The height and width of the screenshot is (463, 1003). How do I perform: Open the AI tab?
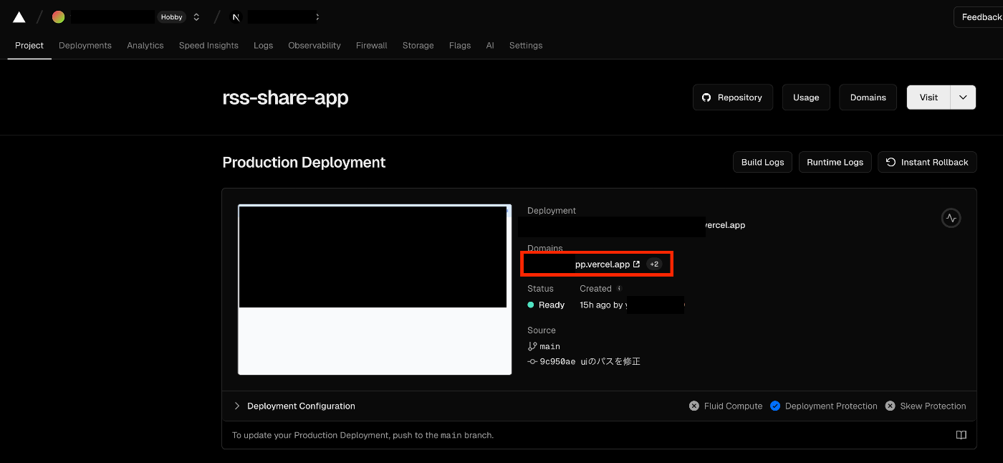pyautogui.click(x=490, y=45)
